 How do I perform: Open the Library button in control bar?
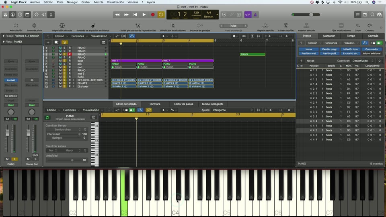coord(5,14)
